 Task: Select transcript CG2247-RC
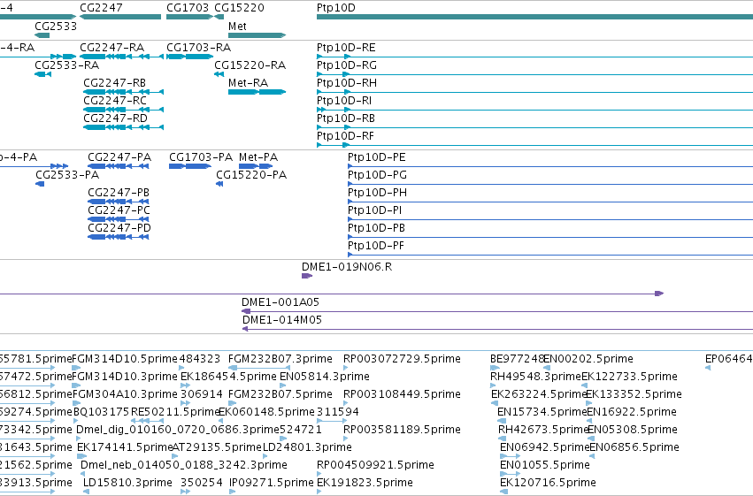point(123,110)
